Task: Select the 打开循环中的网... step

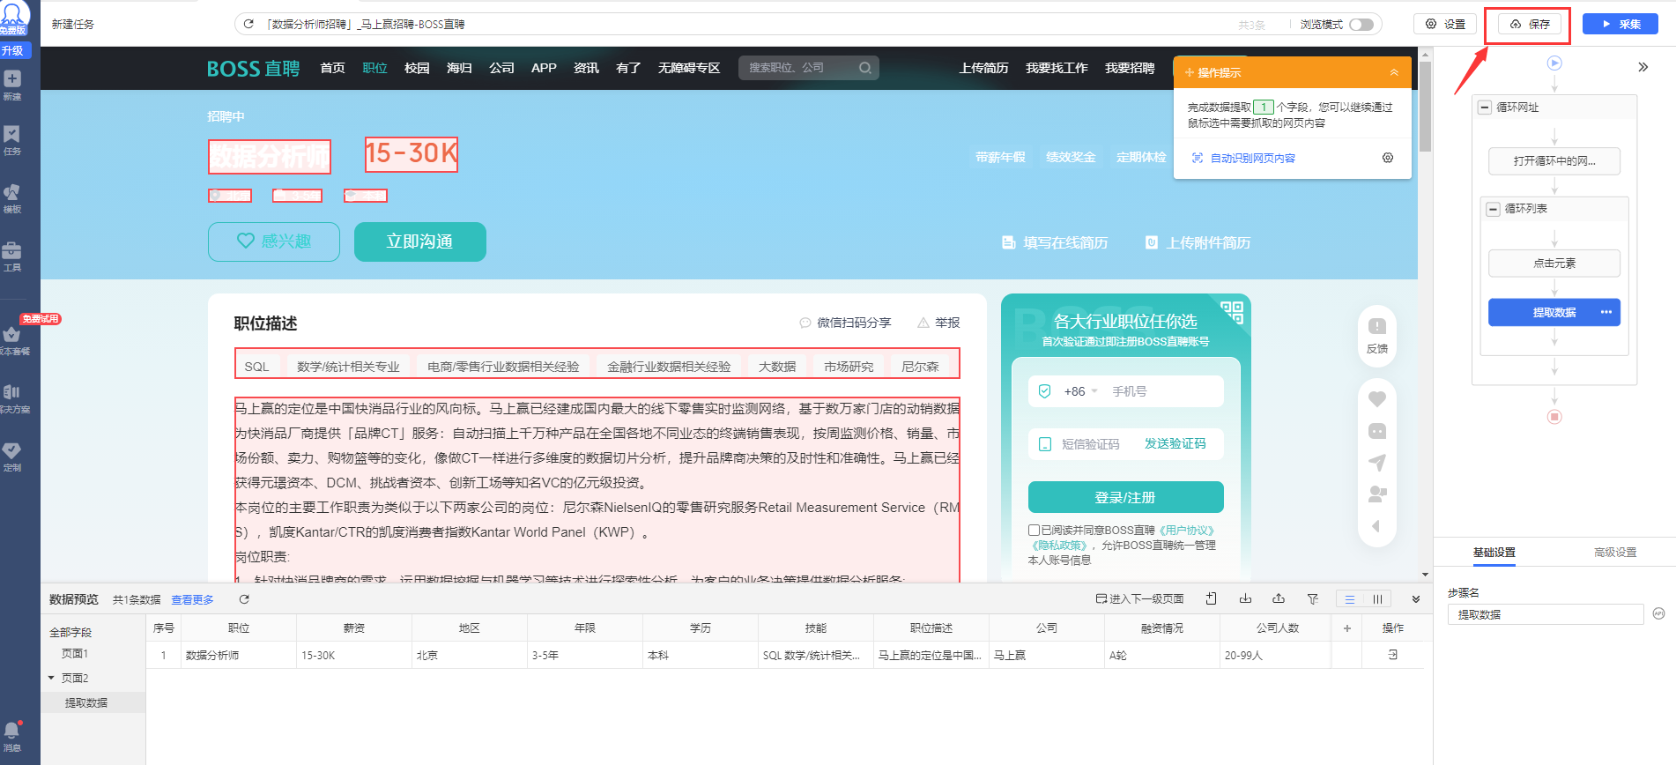Action: click(x=1554, y=161)
